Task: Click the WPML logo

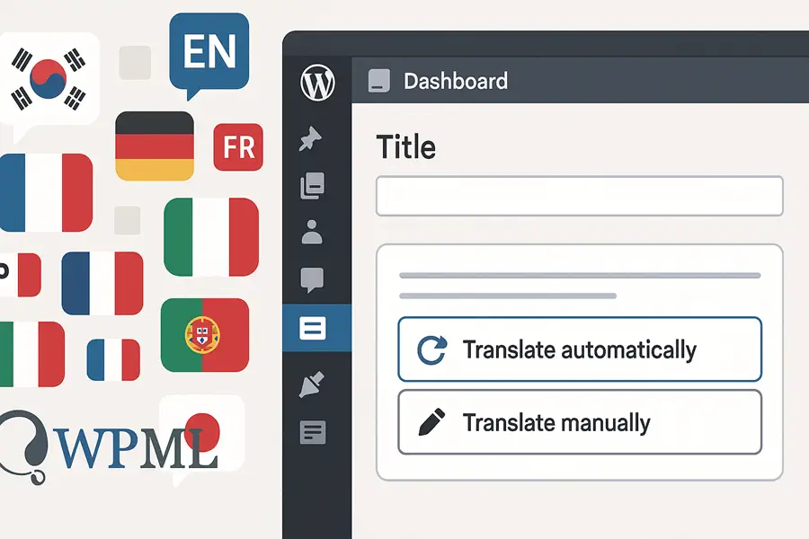Action: (110, 446)
